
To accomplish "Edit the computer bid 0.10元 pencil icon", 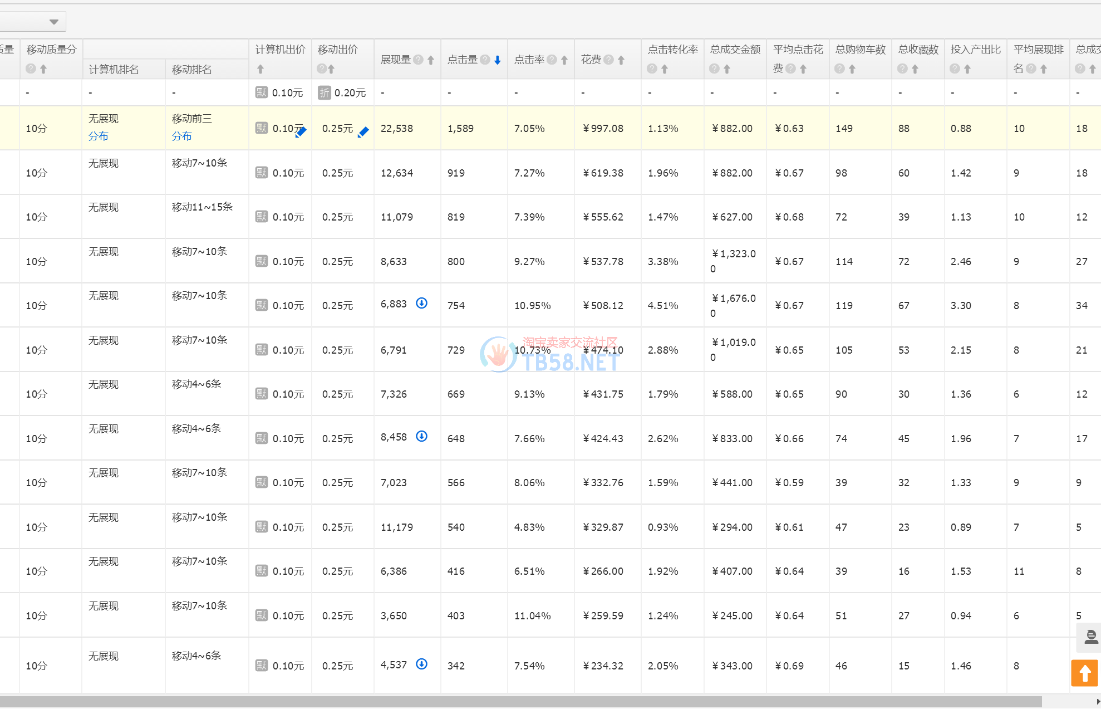I will pos(301,132).
